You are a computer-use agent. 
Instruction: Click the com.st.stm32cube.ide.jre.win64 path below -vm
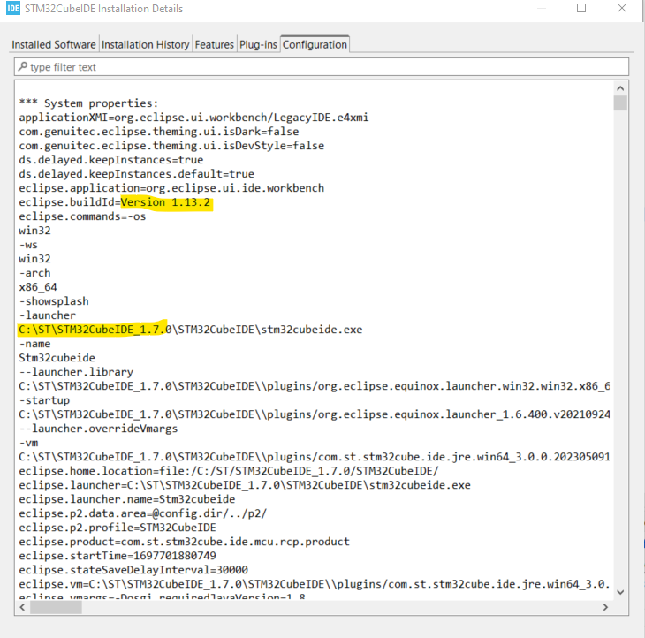click(315, 457)
